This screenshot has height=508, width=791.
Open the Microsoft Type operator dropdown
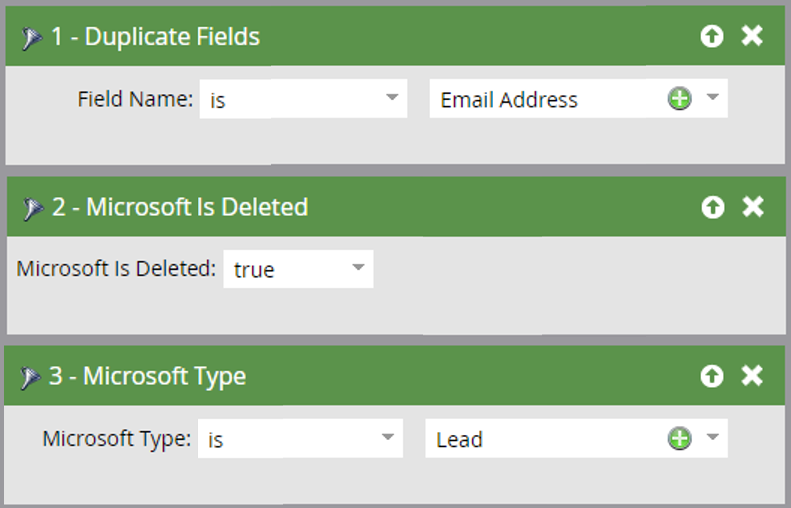300,438
